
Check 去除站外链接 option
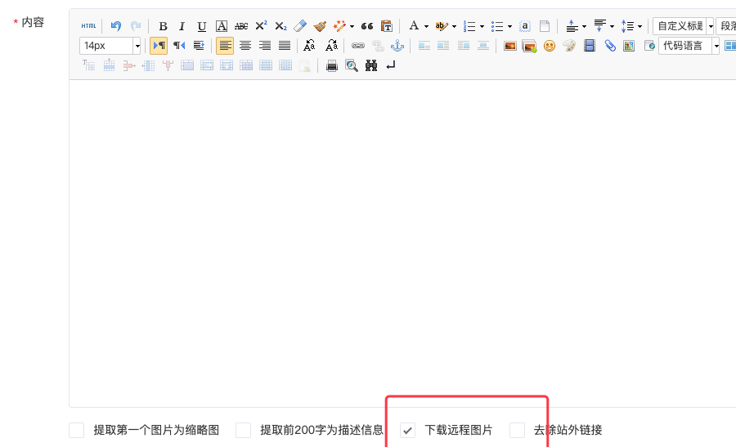pyautogui.click(x=518, y=430)
